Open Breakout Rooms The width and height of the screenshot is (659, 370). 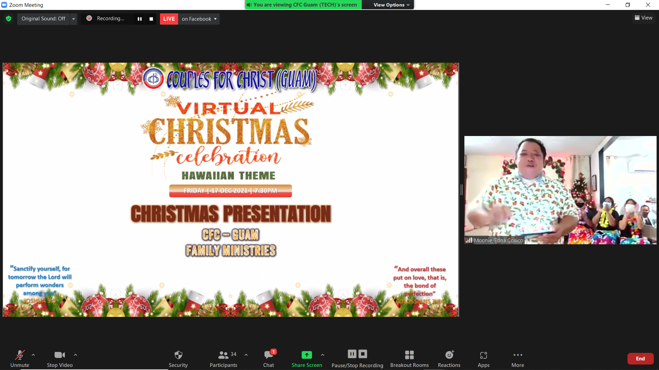(409, 358)
